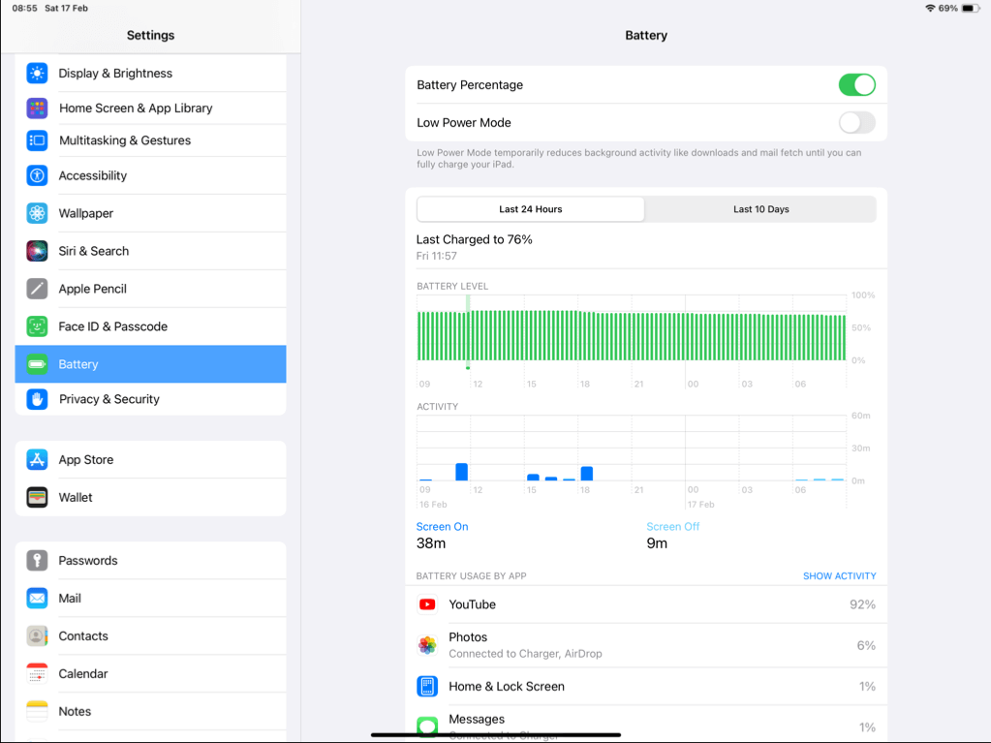Image resolution: width=991 pixels, height=743 pixels.
Task: Tap the Calendar icon
Action: pyautogui.click(x=37, y=673)
